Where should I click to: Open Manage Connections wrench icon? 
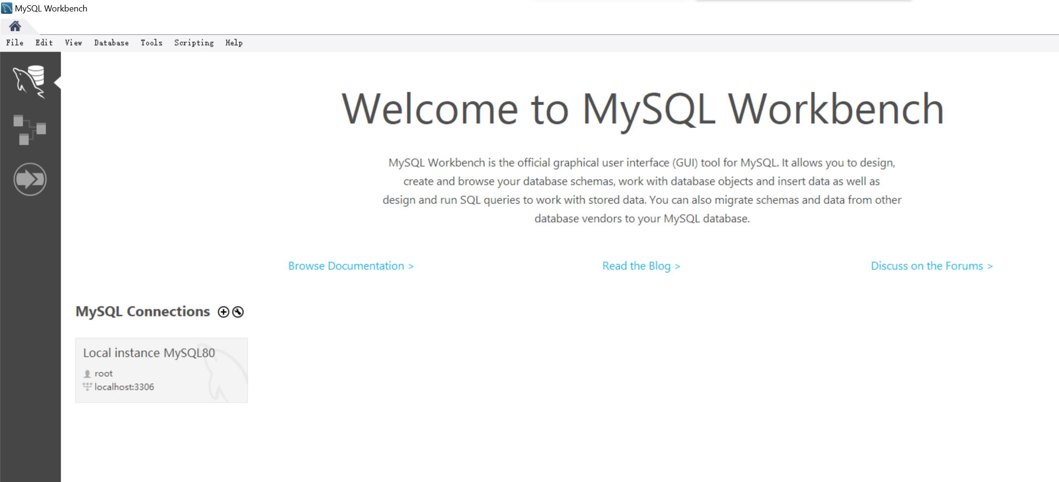coord(238,312)
